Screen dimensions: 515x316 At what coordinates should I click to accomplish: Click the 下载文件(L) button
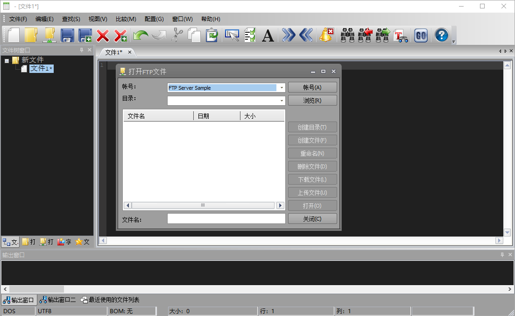pos(312,179)
